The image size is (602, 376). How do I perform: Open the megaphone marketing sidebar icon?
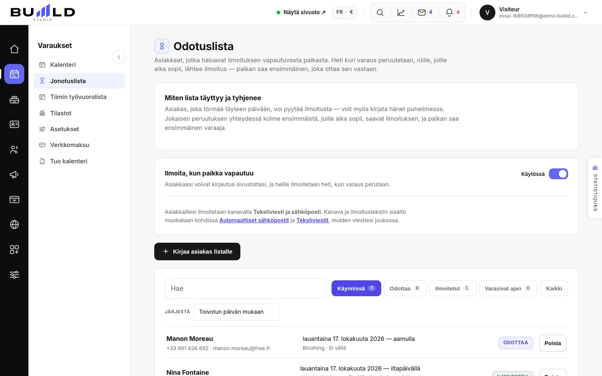pyautogui.click(x=14, y=175)
